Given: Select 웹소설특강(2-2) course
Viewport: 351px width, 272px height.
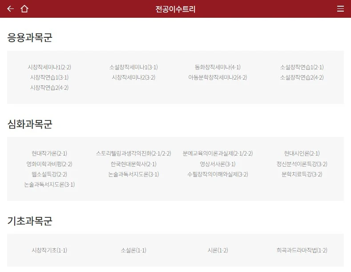Looking at the screenshot, I should (49, 174).
